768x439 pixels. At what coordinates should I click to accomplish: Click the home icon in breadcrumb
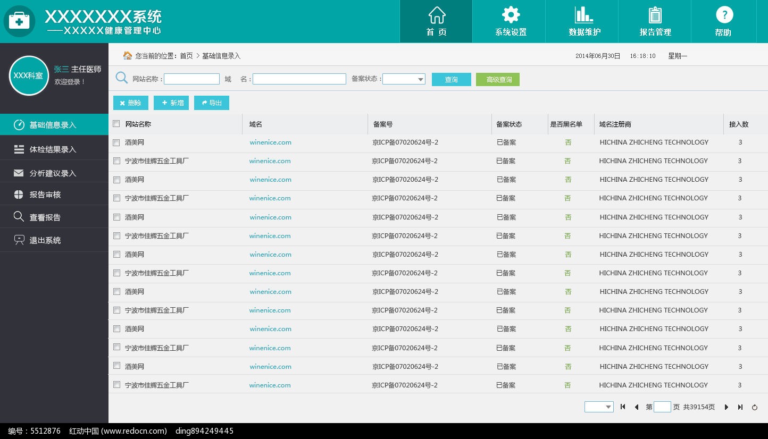tap(128, 56)
